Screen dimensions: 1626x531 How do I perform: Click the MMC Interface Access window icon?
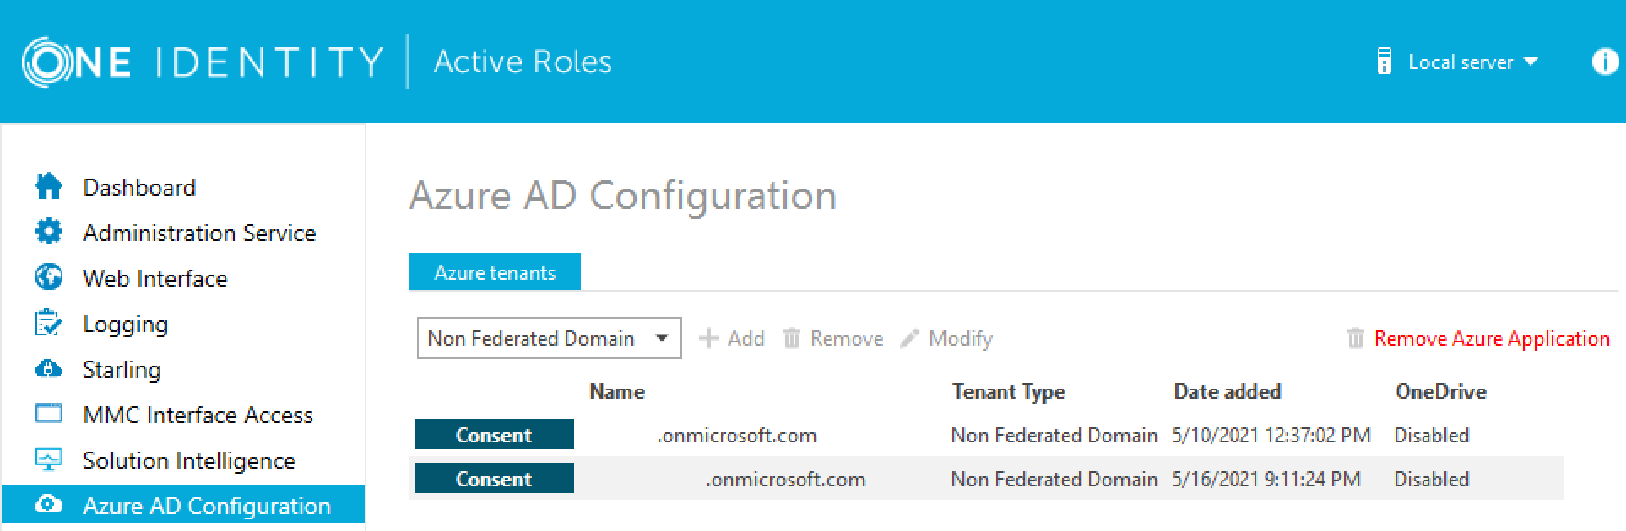(49, 414)
